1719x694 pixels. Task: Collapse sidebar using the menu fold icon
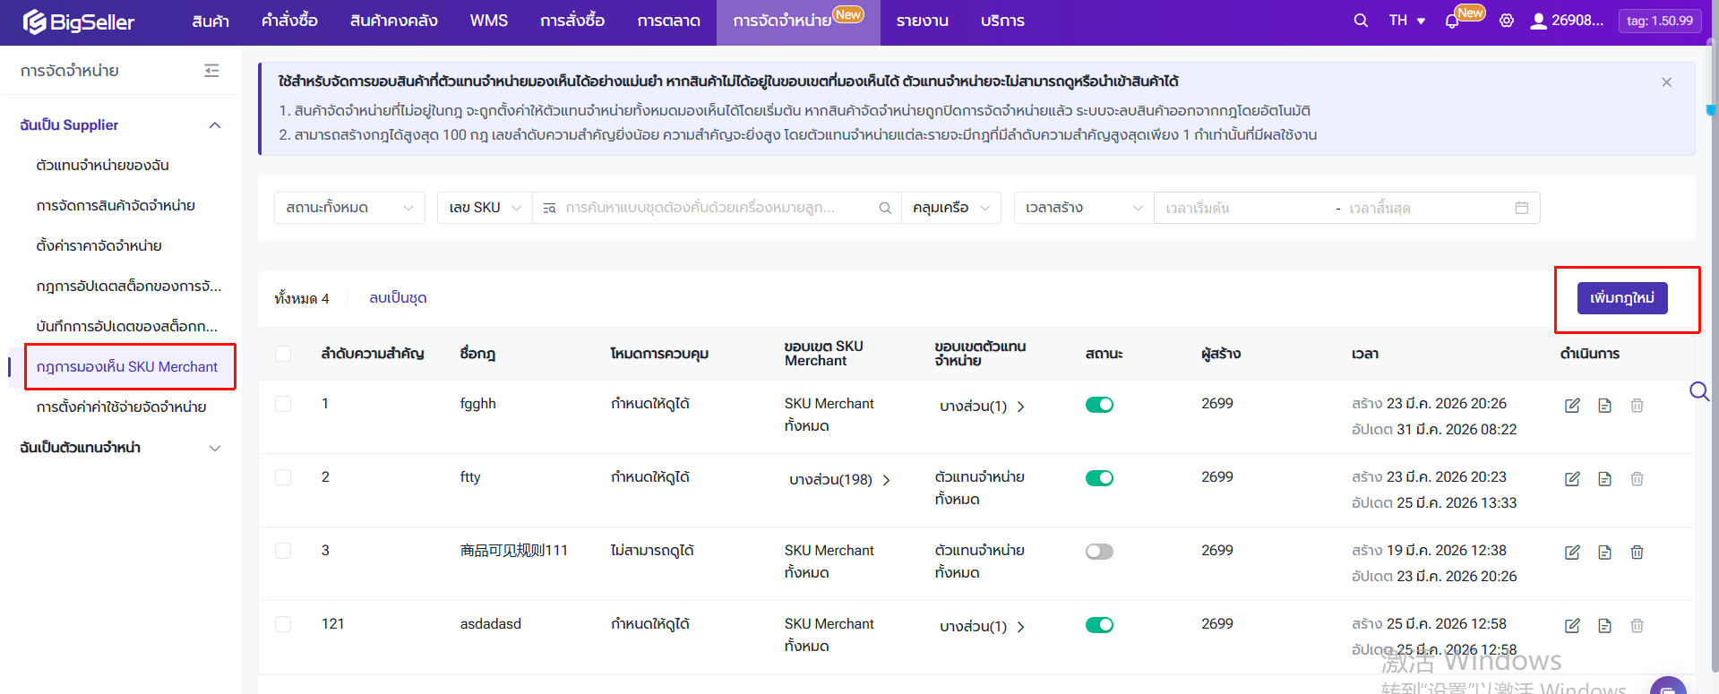pyautogui.click(x=211, y=71)
